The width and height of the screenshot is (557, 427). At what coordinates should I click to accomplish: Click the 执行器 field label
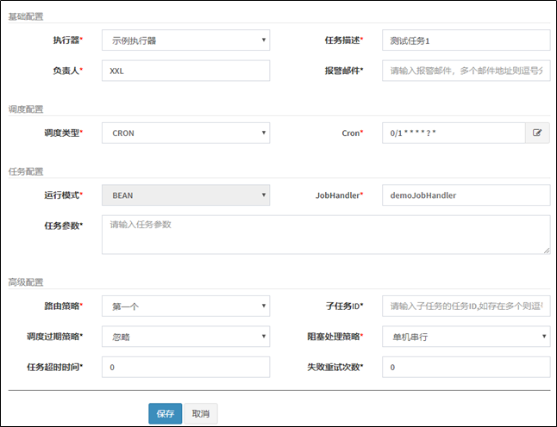(67, 40)
